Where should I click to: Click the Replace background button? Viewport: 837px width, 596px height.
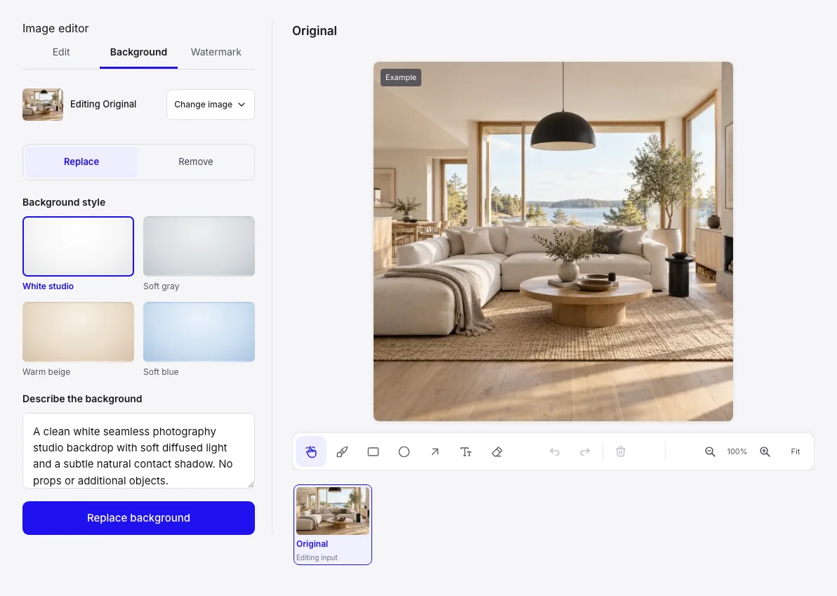[138, 518]
